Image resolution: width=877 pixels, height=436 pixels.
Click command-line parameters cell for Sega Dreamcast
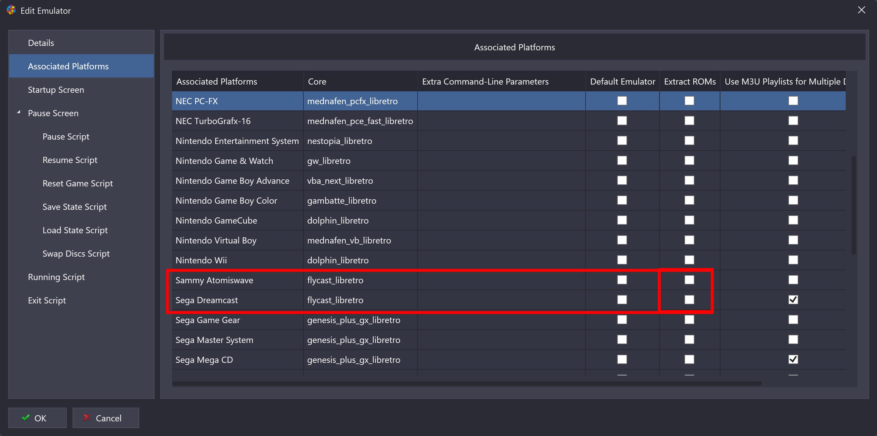click(502, 300)
